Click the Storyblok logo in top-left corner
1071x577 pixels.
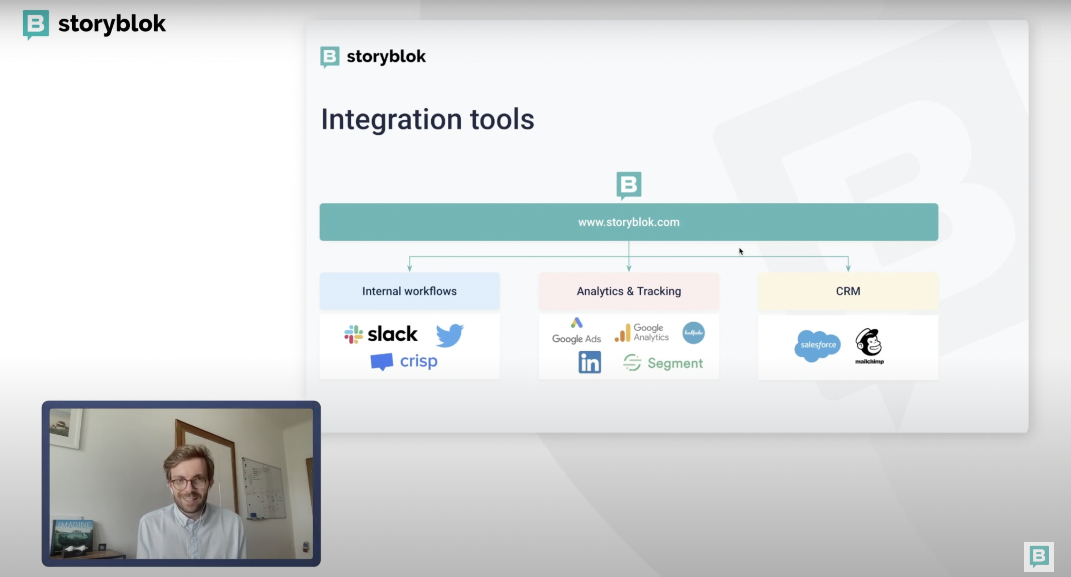tap(94, 24)
